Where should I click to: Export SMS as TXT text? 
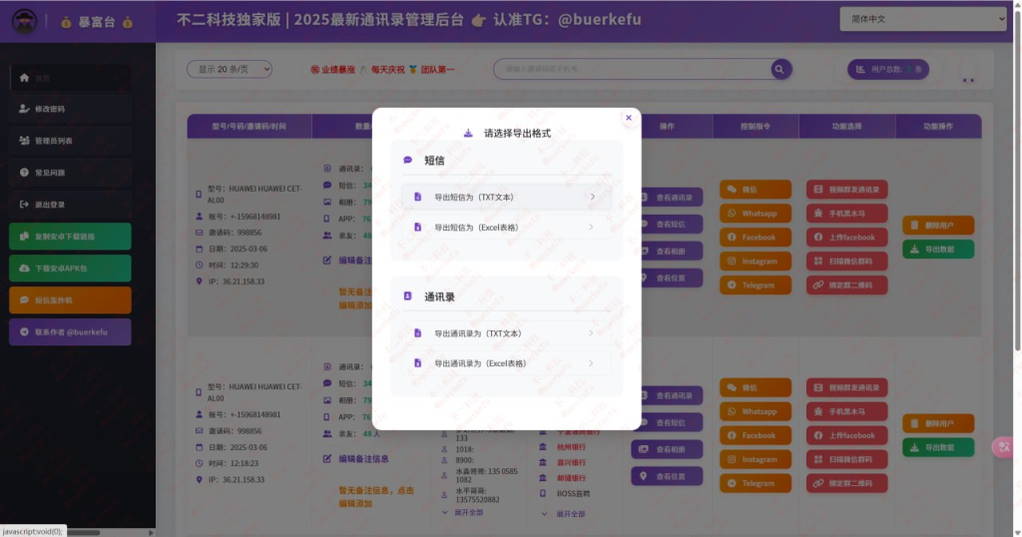point(506,197)
